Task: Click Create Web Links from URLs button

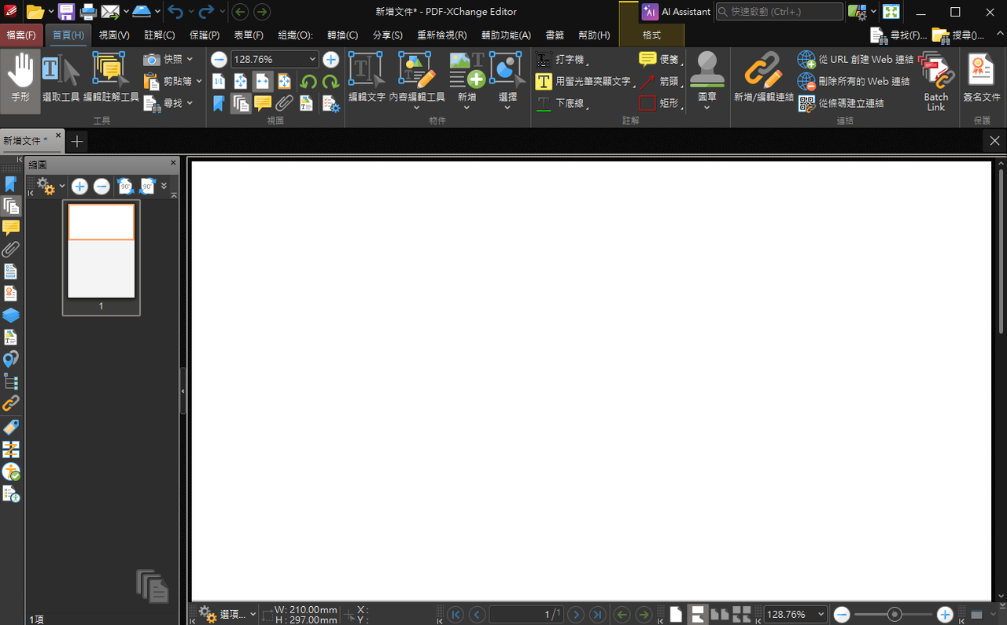Action: click(855, 60)
